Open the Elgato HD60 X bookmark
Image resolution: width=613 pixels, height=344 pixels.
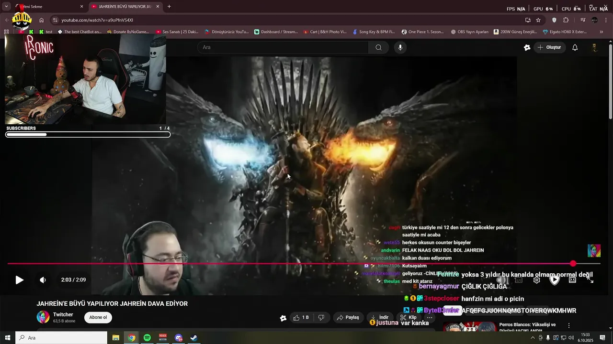[565, 32]
